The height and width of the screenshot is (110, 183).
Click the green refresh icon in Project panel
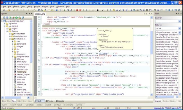[10, 18]
